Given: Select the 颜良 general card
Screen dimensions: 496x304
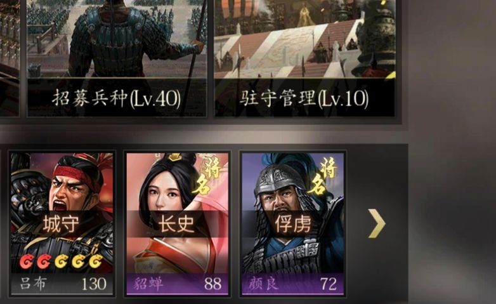Looking at the screenshot, I should 293,223.
